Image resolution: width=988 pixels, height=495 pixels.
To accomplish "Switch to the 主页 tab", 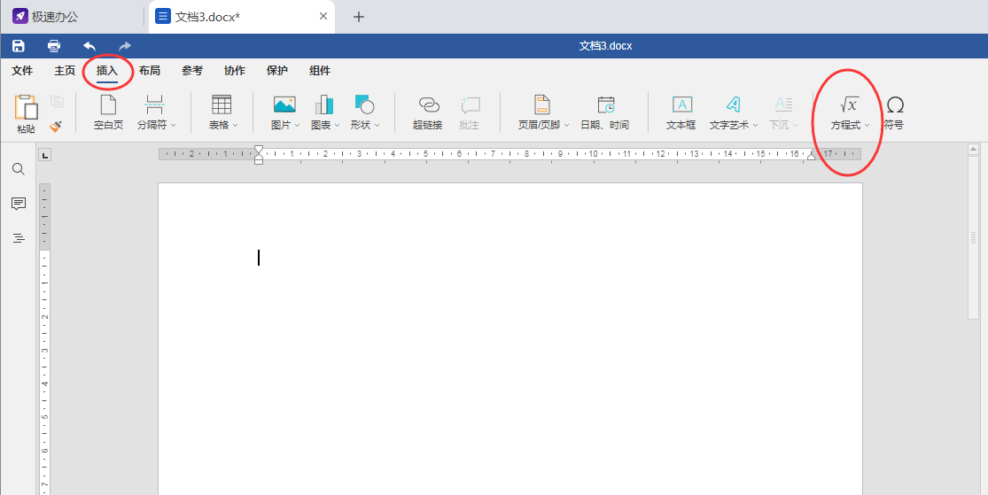I will tap(65, 71).
